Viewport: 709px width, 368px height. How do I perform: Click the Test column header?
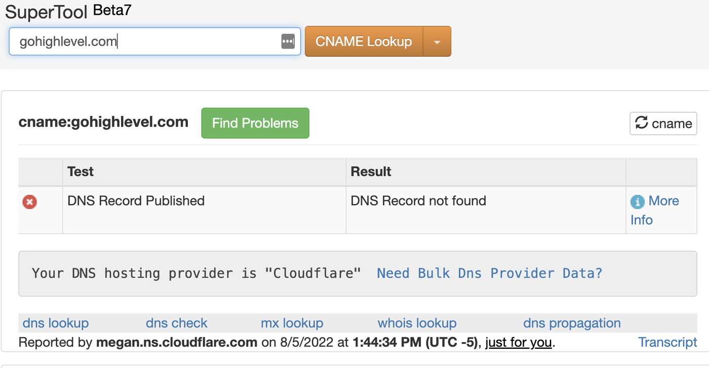point(81,172)
